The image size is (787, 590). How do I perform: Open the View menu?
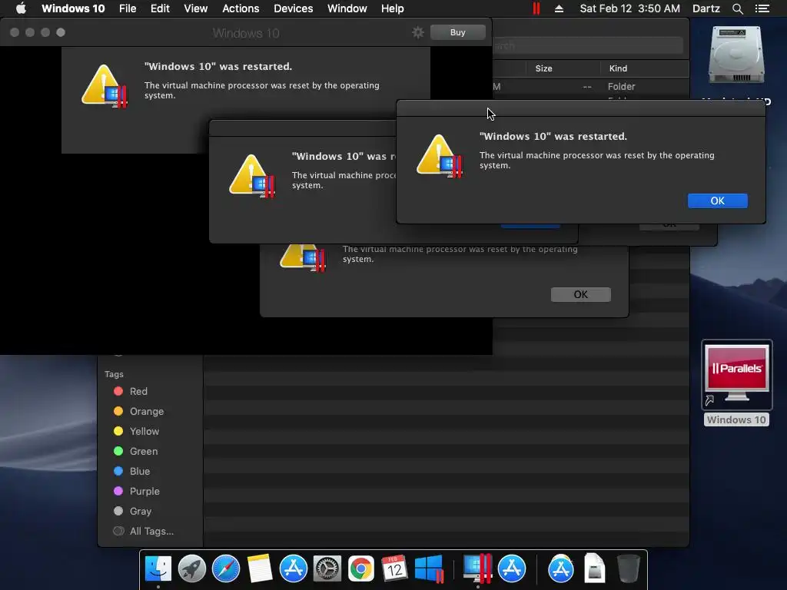pyautogui.click(x=196, y=8)
